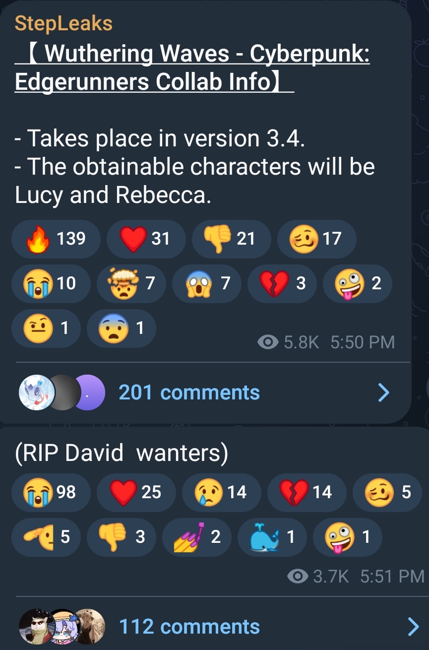Tap the saluting face reaction with 5
Image resolution: width=429 pixels, height=650 pixels.
[x=46, y=537]
